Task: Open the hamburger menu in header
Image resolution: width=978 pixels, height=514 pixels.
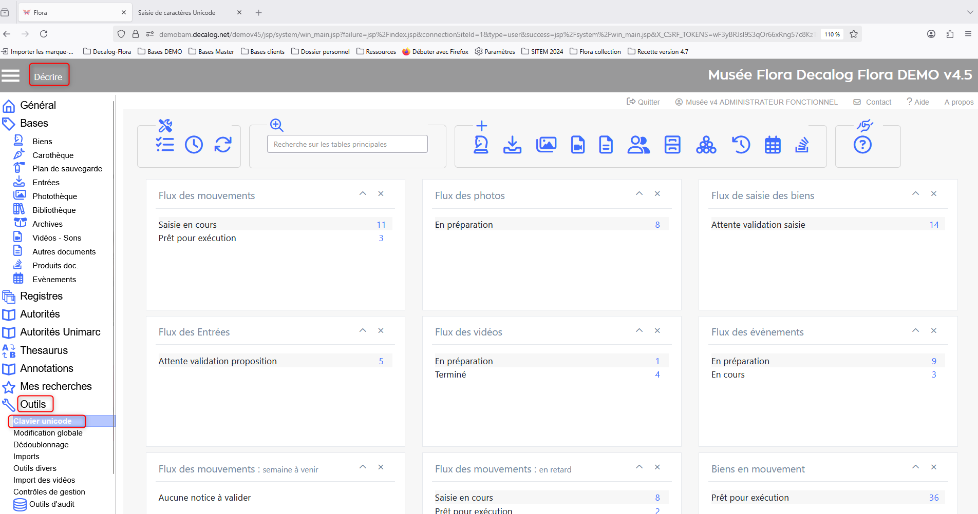Action: tap(11, 76)
